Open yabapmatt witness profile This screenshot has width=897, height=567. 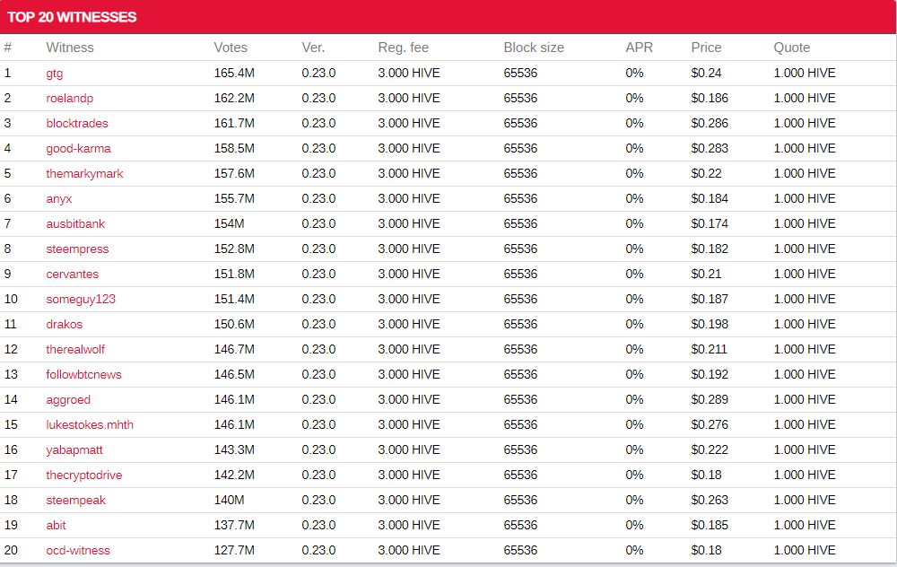click(74, 450)
